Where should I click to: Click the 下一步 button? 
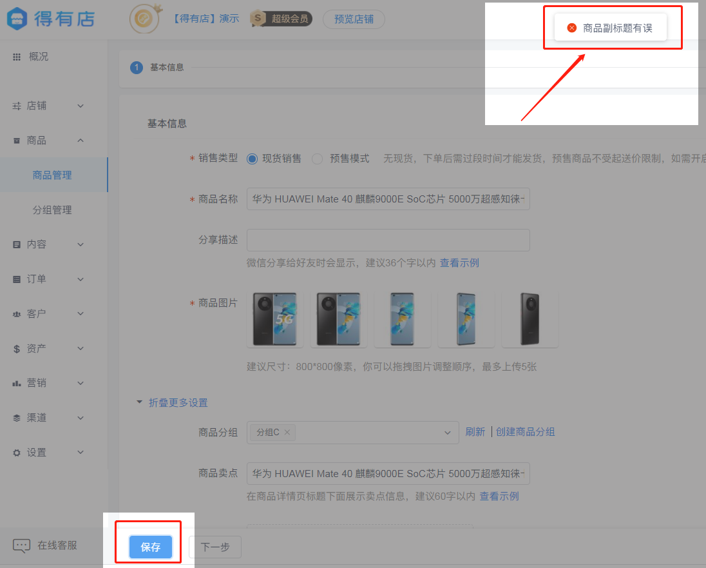coord(215,547)
